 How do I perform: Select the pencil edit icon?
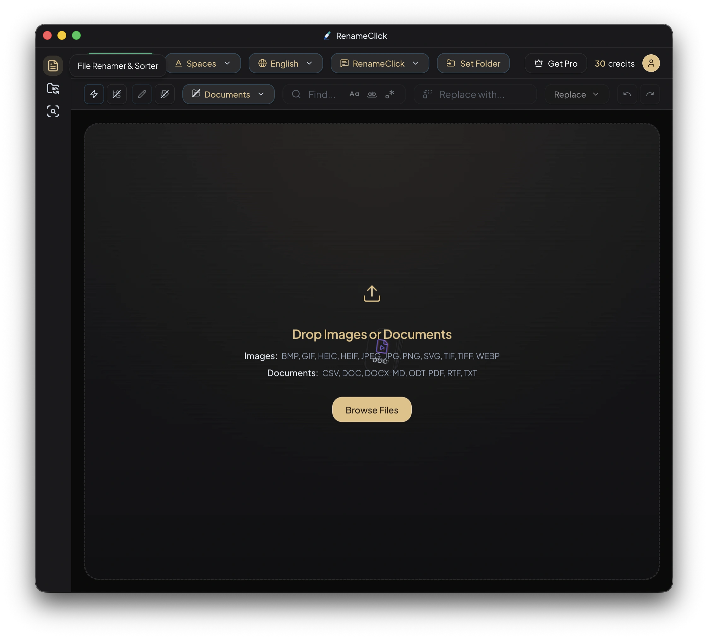pyautogui.click(x=142, y=94)
